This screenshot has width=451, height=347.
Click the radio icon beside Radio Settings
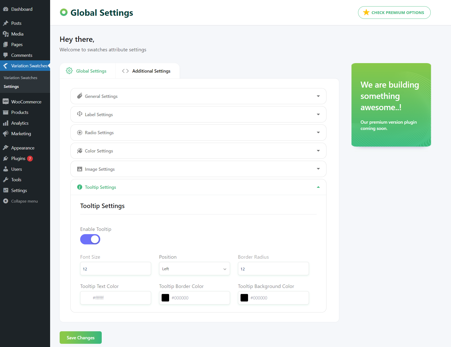pos(80,133)
